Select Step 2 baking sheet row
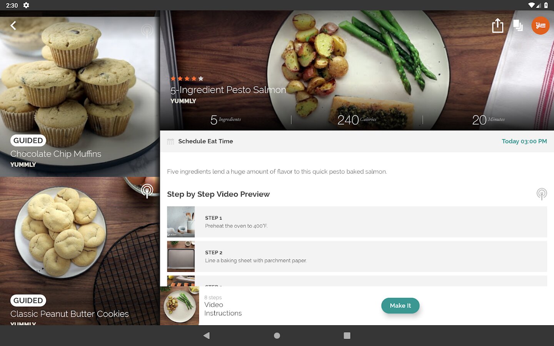554x346 pixels. [357, 256]
